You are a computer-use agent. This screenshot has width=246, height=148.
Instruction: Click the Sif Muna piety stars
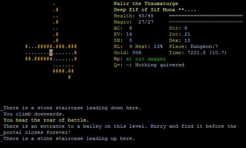(187, 10)
